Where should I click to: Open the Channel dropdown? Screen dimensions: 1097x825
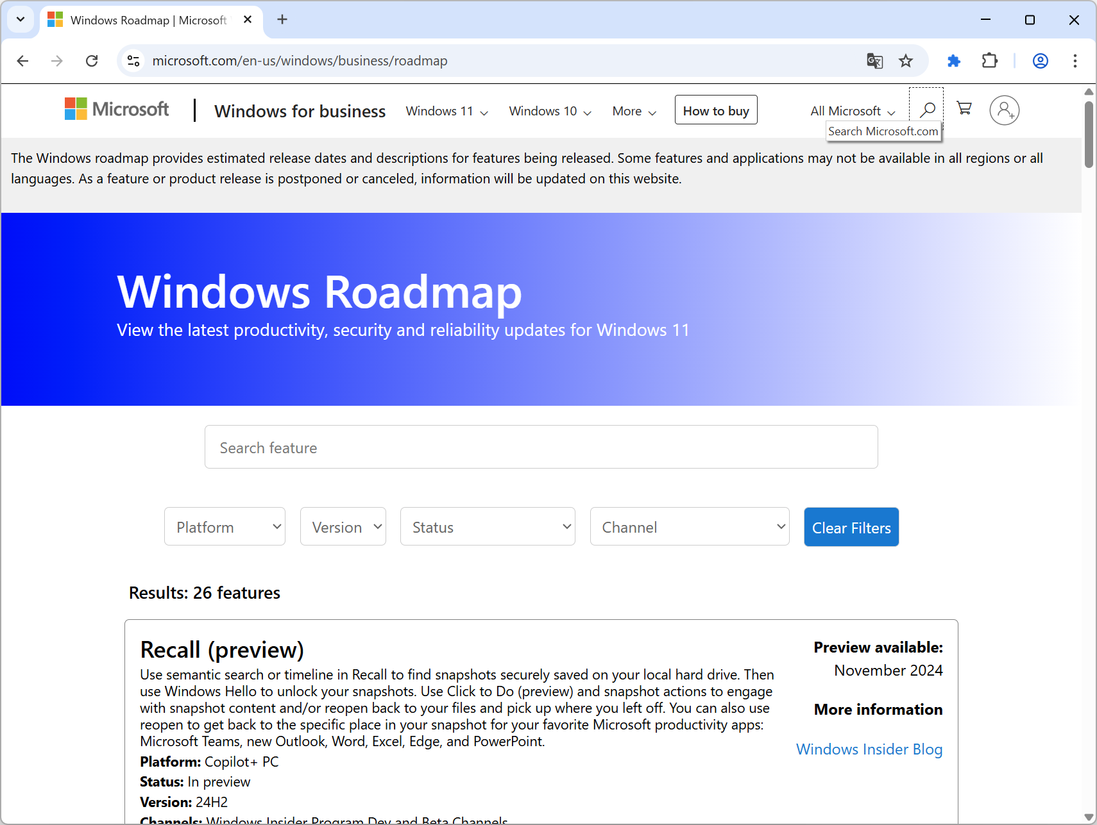click(x=689, y=526)
